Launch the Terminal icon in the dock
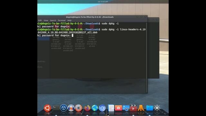 (56, 108)
